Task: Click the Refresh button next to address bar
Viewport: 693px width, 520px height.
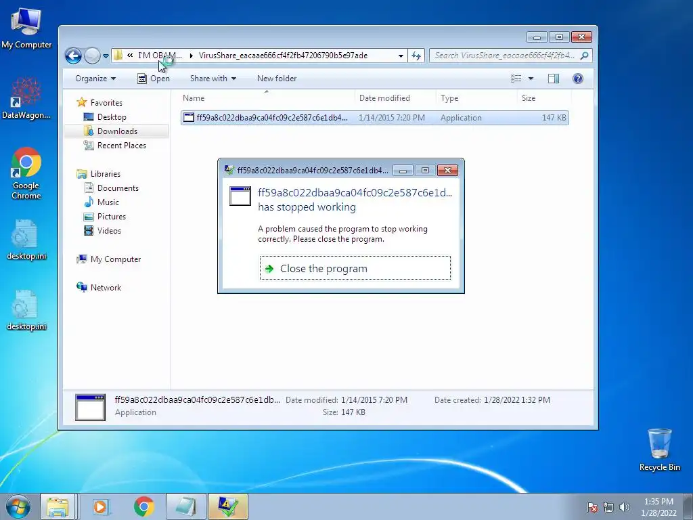Action: click(x=416, y=56)
